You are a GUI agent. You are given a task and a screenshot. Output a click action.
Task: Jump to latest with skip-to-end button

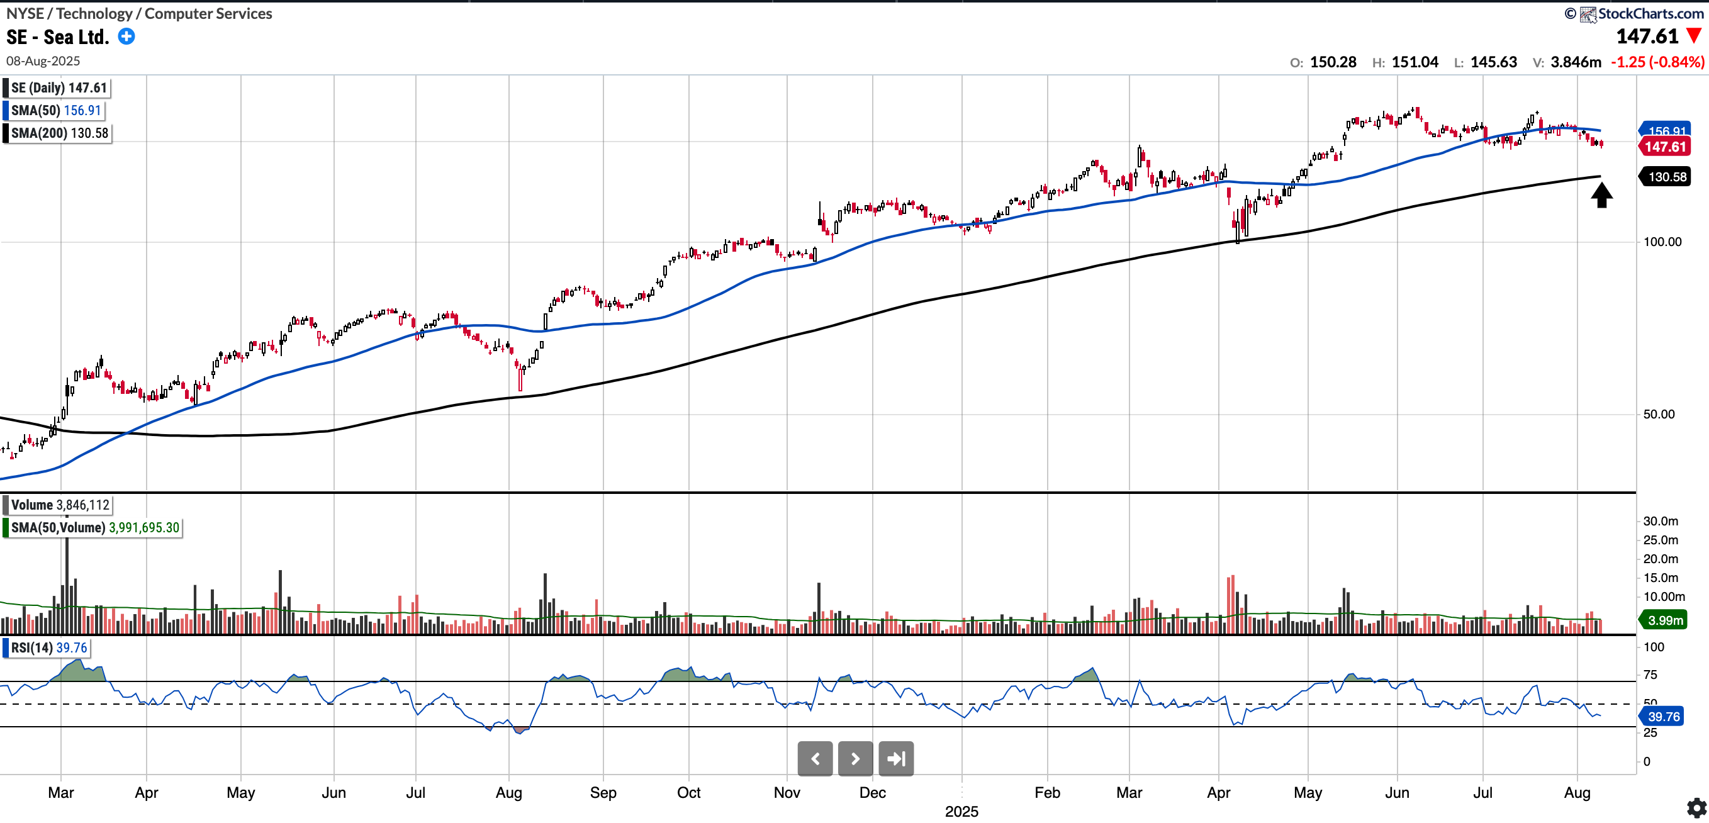(x=895, y=759)
